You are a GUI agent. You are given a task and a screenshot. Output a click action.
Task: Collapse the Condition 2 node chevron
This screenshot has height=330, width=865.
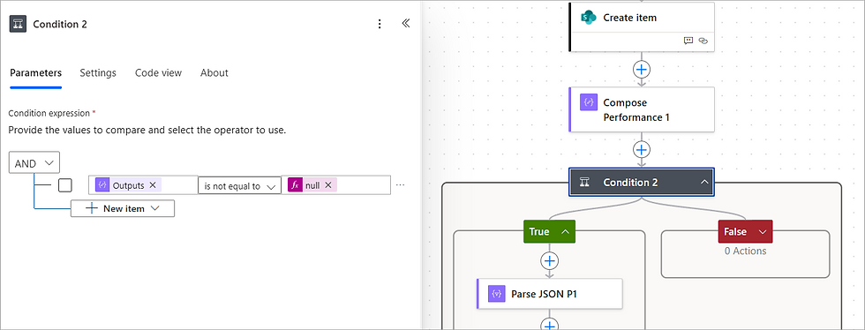[704, 182]
